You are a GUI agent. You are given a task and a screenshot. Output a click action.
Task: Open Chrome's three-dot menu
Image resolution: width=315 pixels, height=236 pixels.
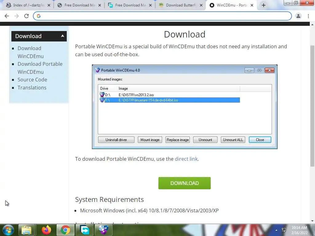point(308,16)
